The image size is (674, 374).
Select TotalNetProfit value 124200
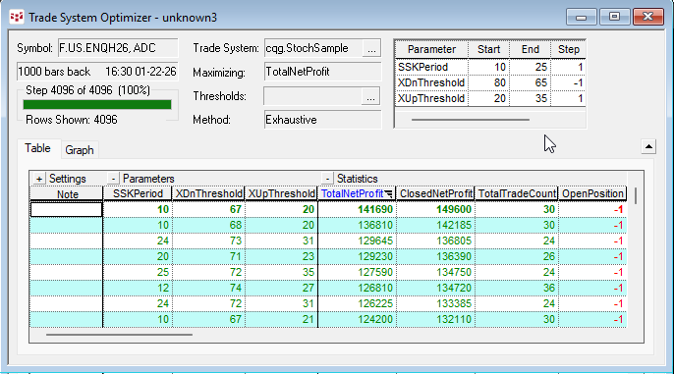pyautogui.click(x=357, y=319)
